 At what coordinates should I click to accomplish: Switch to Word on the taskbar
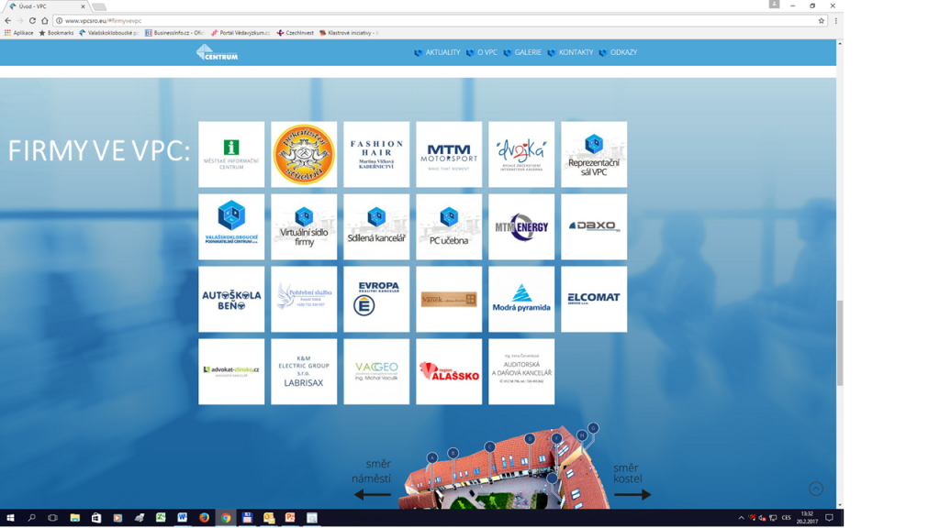(183, 518)
